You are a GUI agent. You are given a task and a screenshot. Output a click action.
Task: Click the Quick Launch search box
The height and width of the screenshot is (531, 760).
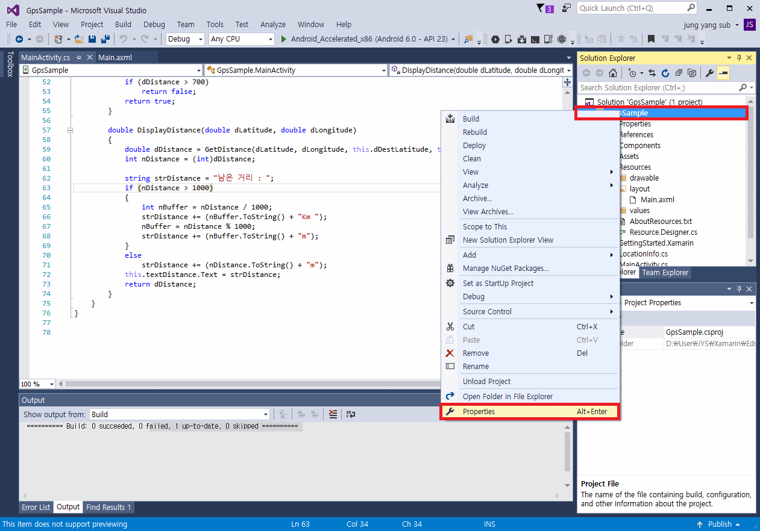point(637,8)
